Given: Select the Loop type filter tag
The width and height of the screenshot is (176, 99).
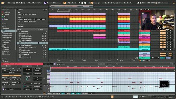Looking at the screenshot, I should (x=19, y=15).
